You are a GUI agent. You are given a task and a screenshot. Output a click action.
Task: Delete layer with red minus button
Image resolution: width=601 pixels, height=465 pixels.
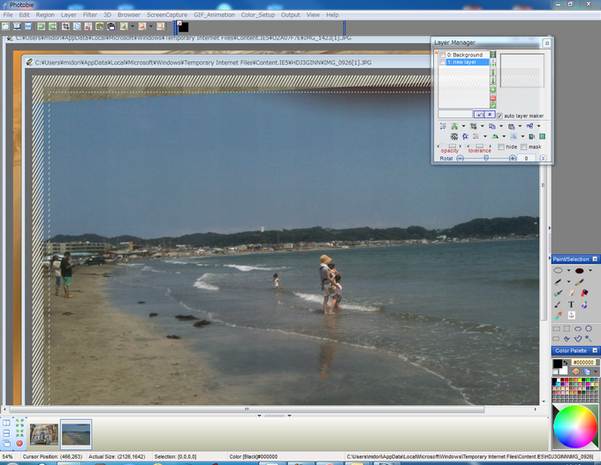(x=493, y=98)
